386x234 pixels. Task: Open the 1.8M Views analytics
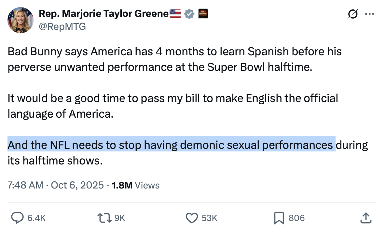[x=135, y=185]
